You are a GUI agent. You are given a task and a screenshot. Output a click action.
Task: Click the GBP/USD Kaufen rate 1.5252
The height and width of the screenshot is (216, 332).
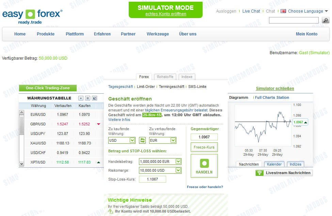point(84,124)
